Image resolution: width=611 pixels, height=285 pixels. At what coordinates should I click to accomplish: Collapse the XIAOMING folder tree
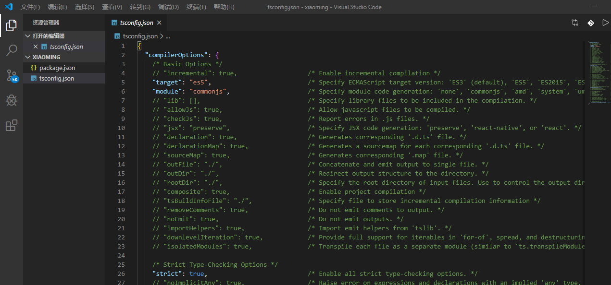[28, 57]
